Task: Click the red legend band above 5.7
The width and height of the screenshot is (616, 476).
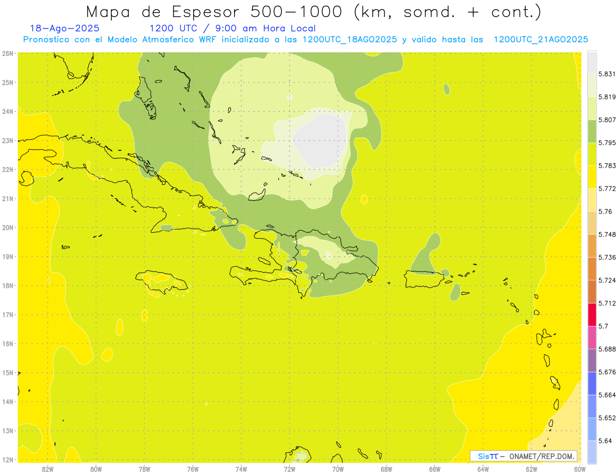Action: click(x=592, y=314)
